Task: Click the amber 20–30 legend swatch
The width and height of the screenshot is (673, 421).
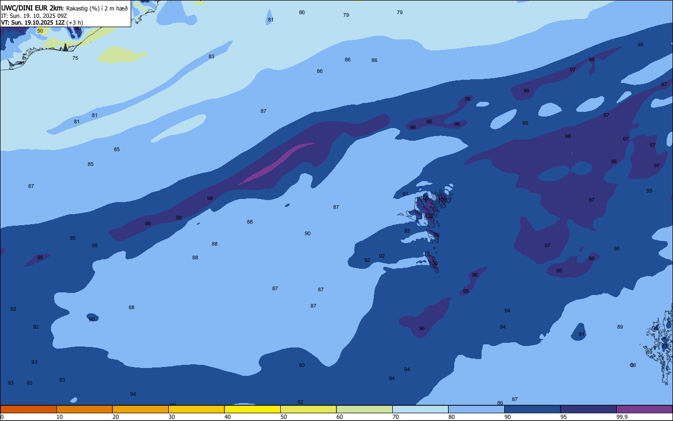Action: [140, 409]
